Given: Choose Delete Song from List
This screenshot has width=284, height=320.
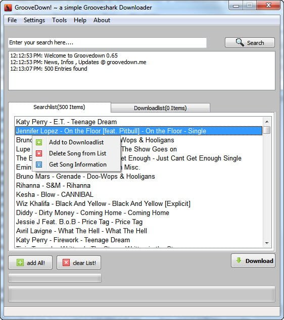Looking at the screenshot, I should 76,153.
